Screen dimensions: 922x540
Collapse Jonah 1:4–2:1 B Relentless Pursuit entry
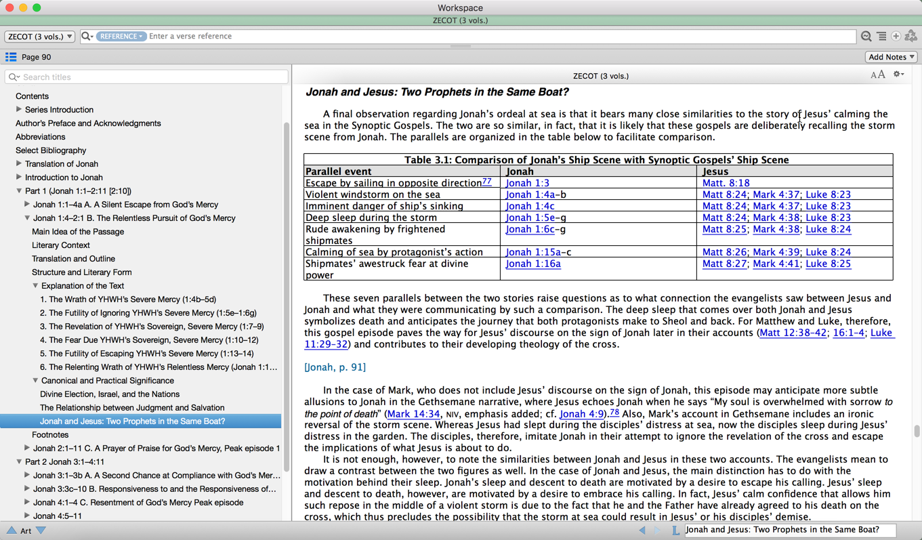27,218
